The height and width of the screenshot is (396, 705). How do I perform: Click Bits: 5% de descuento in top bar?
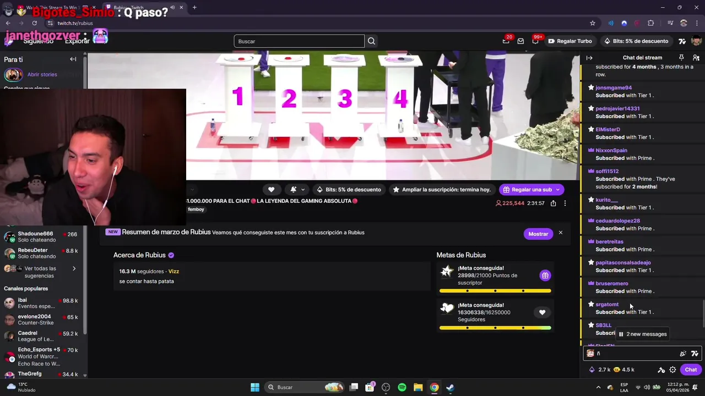636,41
